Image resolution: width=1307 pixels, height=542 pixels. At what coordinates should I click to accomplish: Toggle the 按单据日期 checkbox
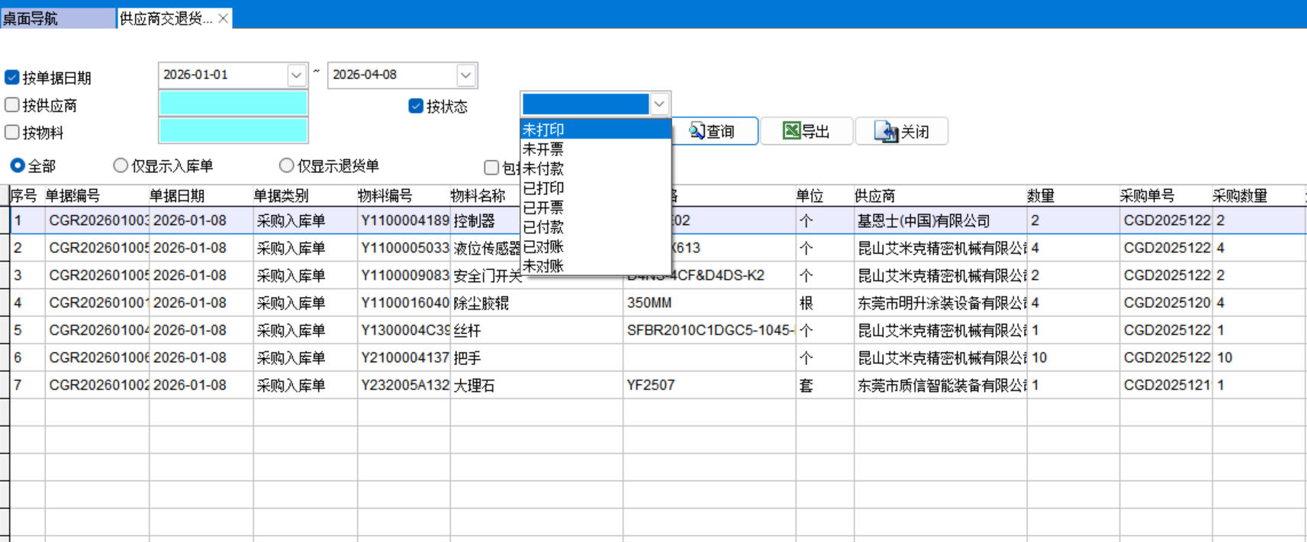(12, 78)
